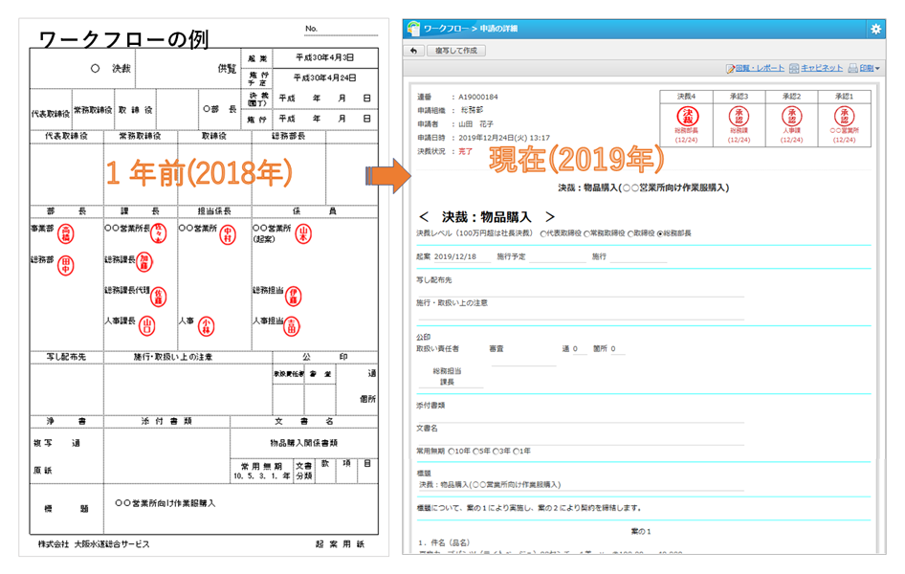The height and width of the screenshot is (574, 905).
Task: Select the 代表取締役 radio button
Action: pyautogui.click(x=543, y=233)
